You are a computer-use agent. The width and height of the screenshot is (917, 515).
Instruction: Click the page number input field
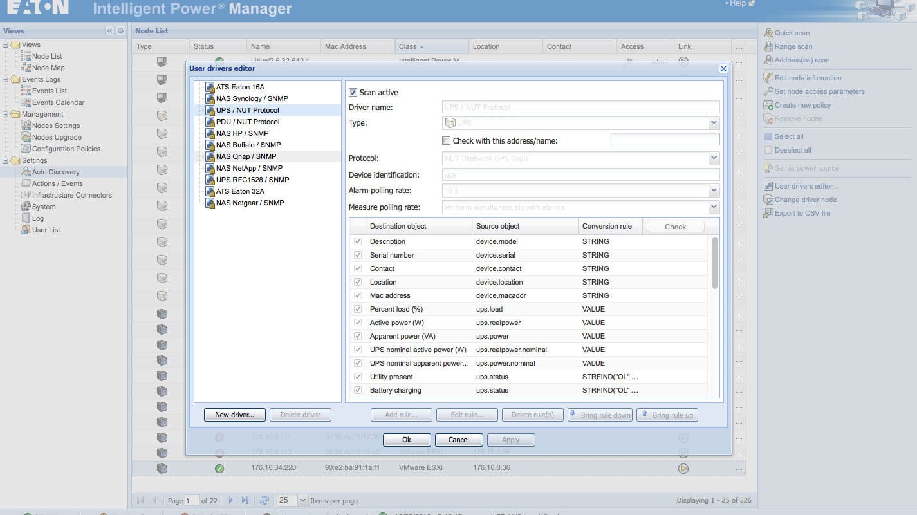coord(192,500)
